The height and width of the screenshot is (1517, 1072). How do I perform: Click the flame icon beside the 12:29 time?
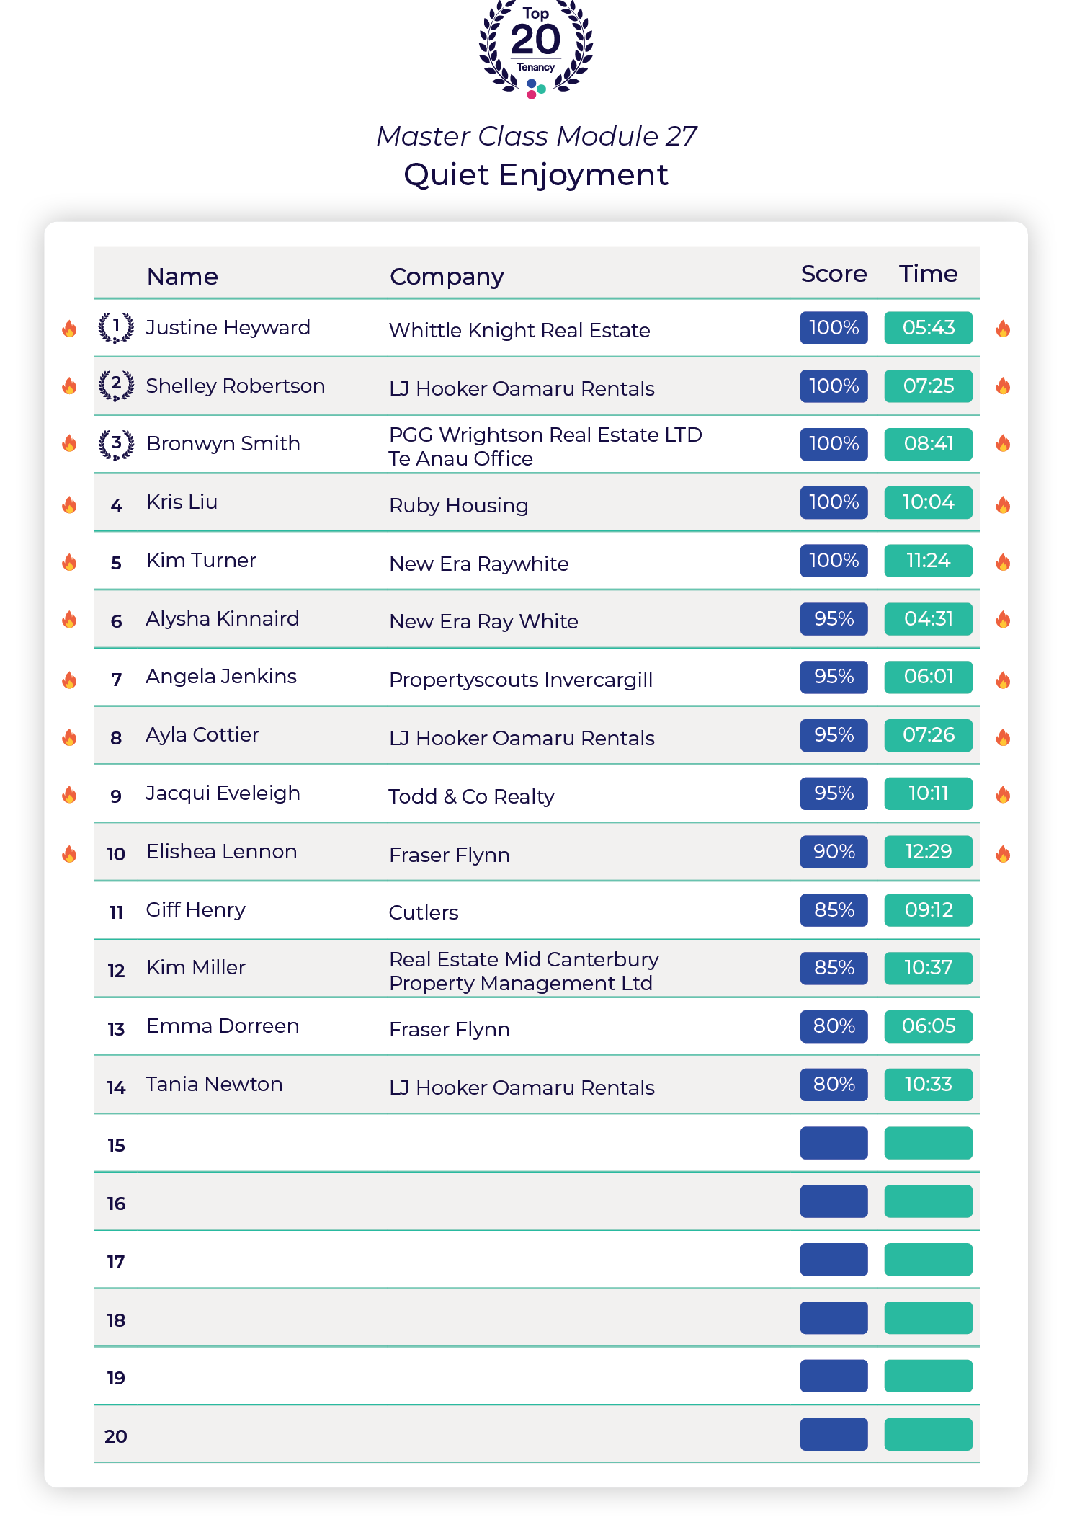1002,854
